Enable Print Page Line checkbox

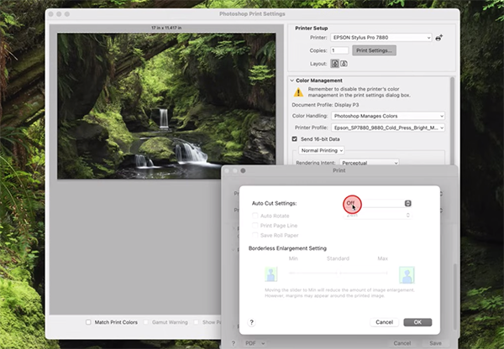pyautogui.click(x=255, y=226)
